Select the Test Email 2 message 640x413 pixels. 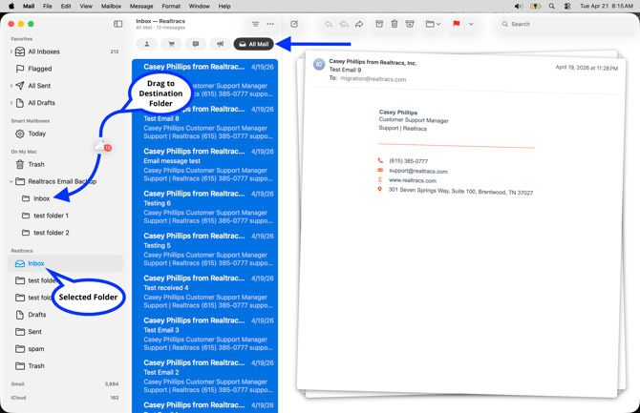pos(205,376)
